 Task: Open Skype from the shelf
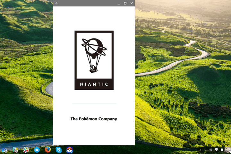(59, 150)
